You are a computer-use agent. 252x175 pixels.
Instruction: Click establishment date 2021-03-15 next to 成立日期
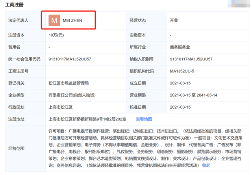coord(180,83)
